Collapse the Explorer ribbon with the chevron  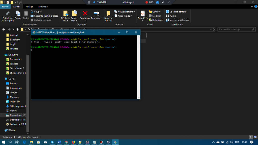252,7
